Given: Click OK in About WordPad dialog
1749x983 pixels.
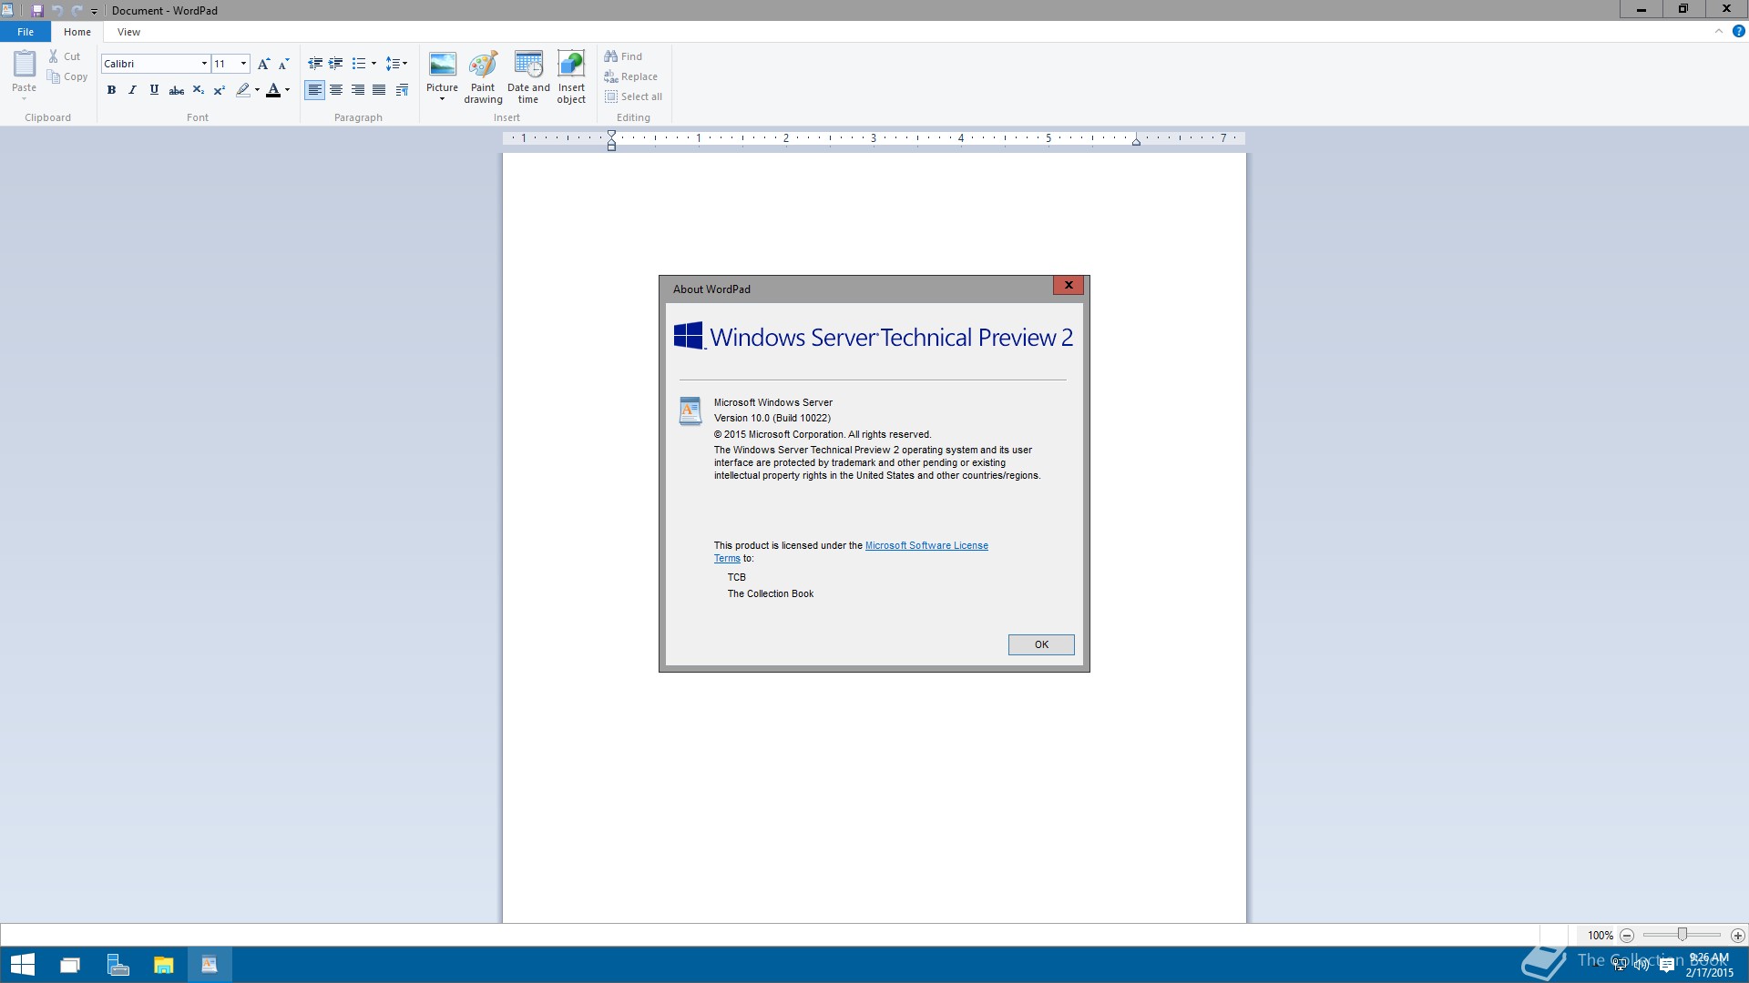Looking at the screenshot, I should point(1041,644).
